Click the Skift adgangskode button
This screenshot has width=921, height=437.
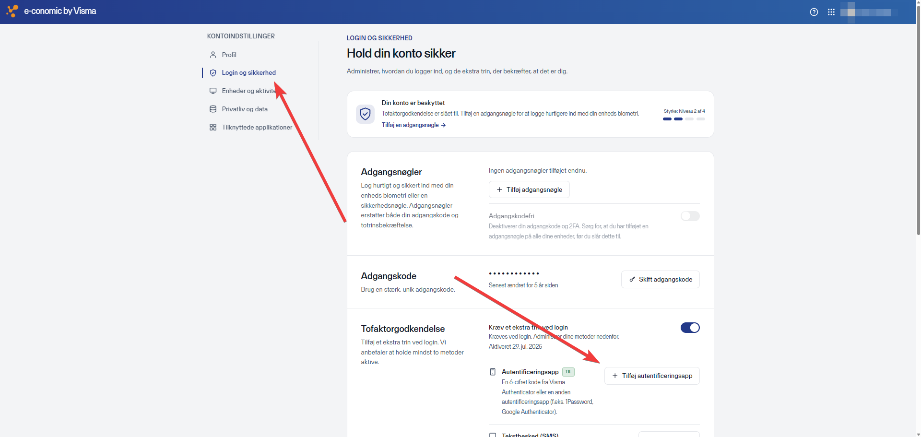click(660, 280)
